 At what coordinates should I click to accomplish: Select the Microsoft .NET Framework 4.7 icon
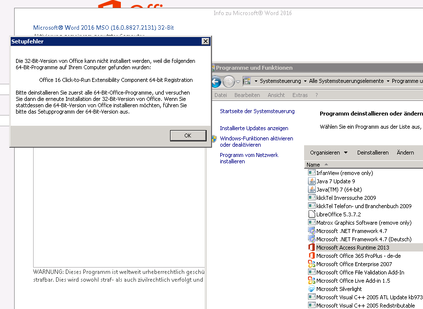(x=312, y=231)
